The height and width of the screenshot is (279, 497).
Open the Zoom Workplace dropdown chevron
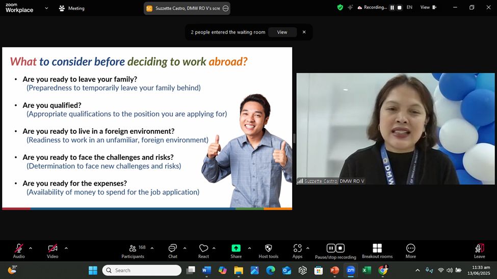pos(46,8)
